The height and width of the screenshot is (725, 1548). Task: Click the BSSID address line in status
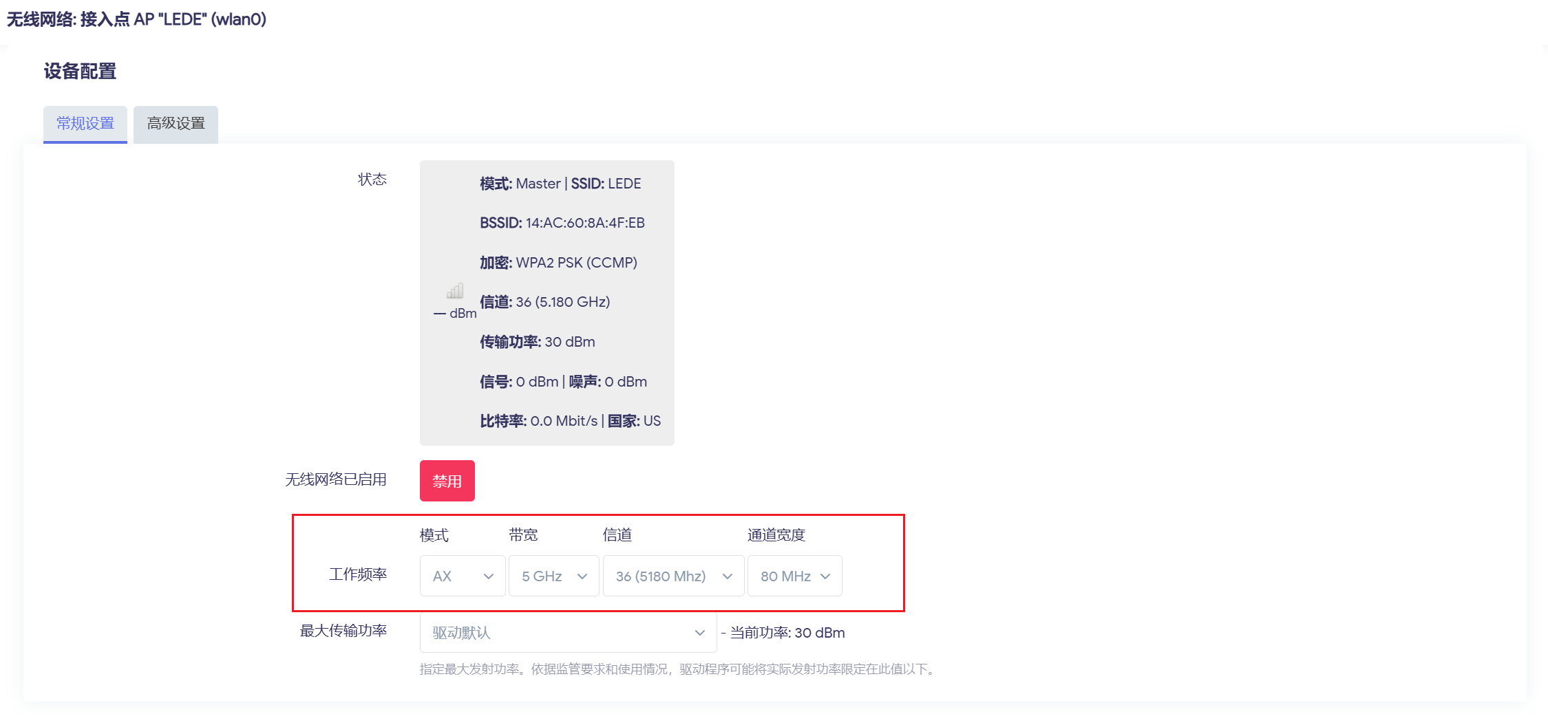coord(562,223)
